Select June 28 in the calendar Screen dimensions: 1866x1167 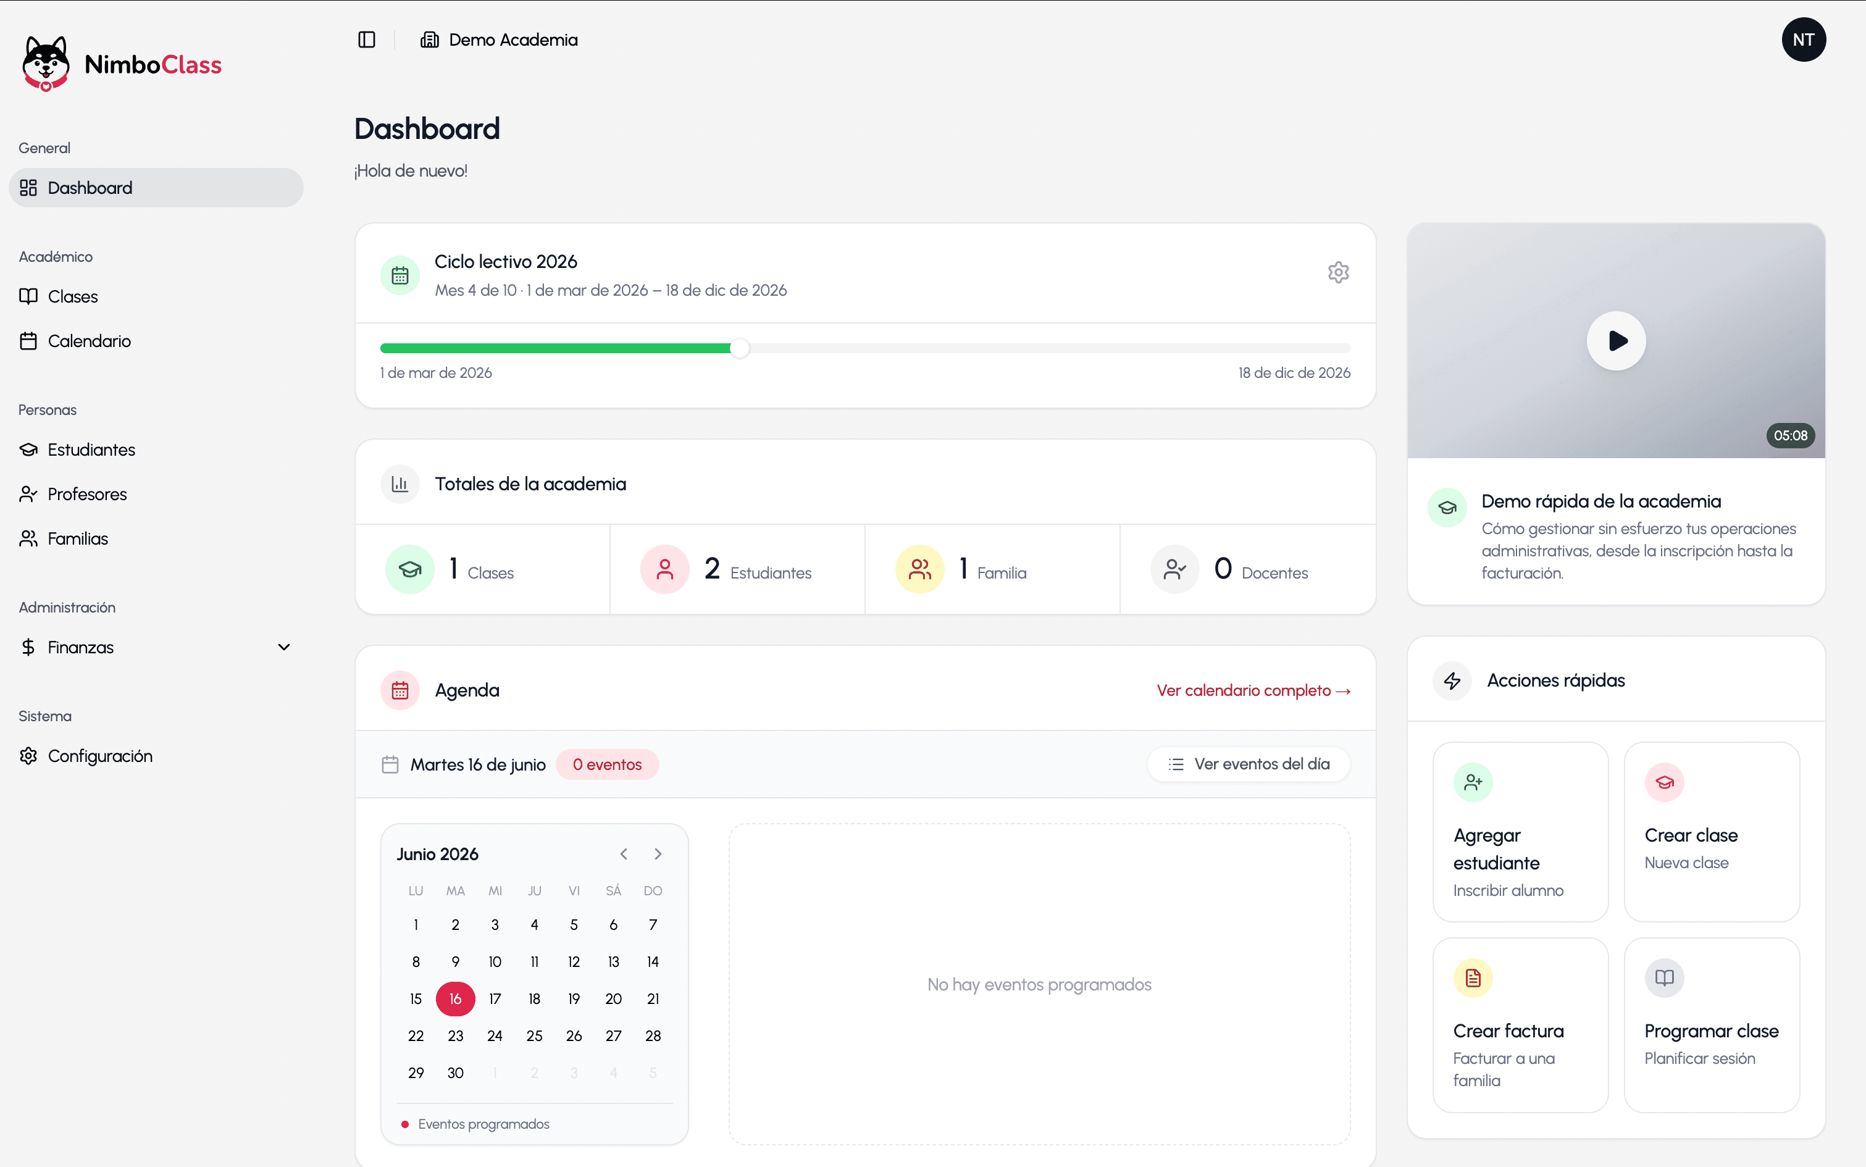653,1036
